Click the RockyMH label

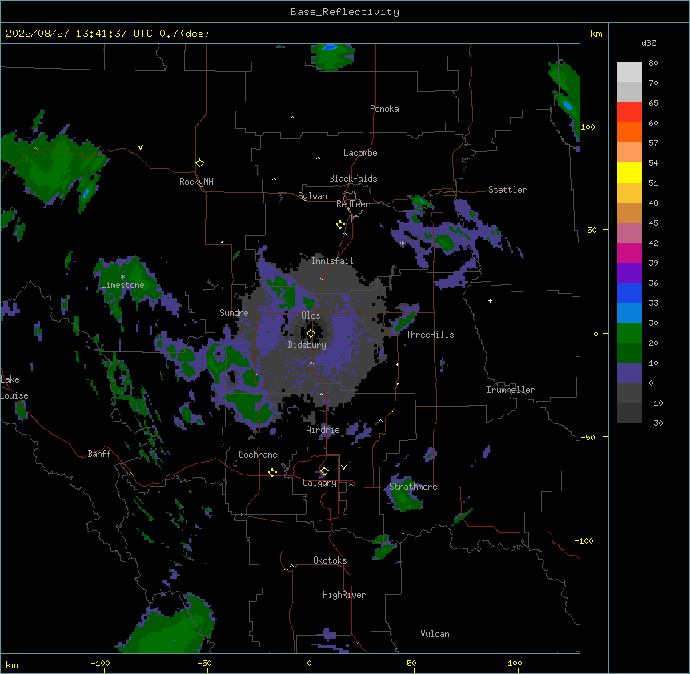coord(196,182)
